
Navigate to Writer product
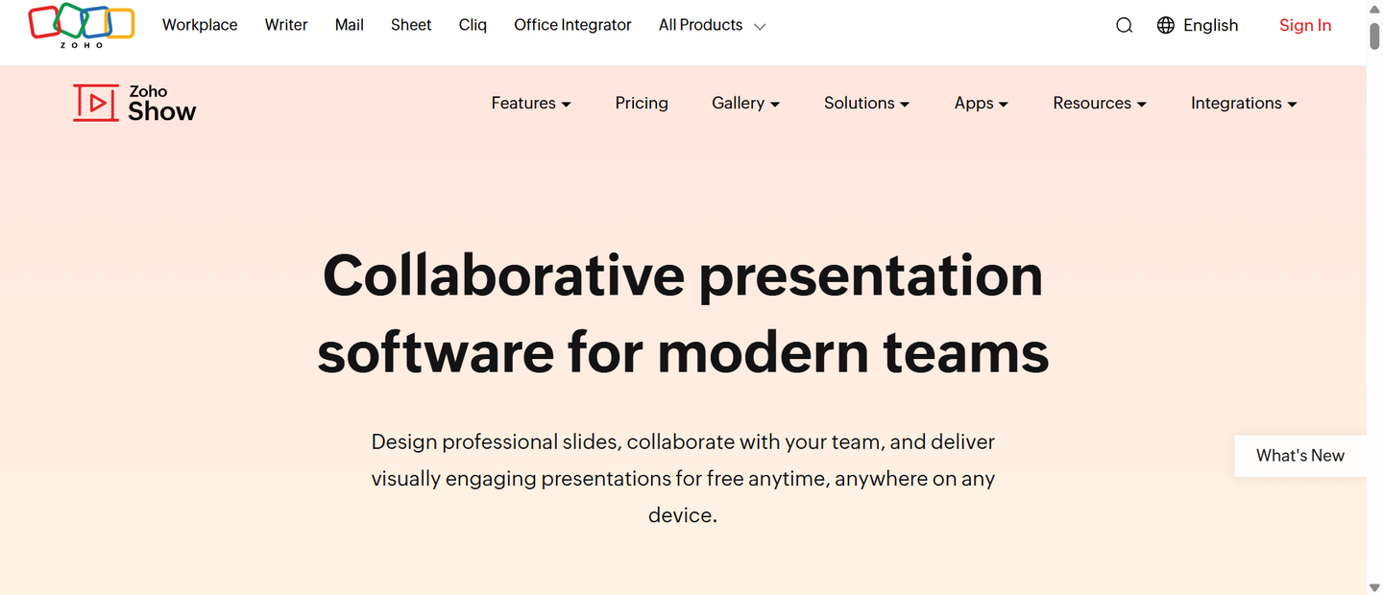286,25
